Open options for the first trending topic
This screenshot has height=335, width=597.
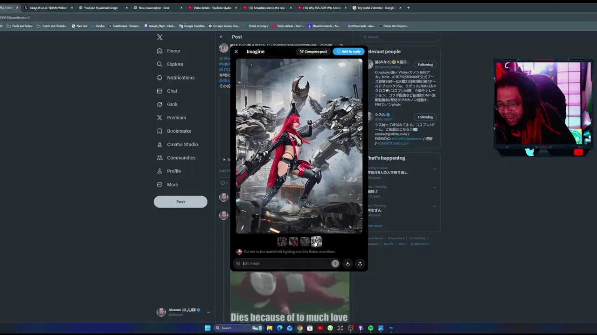(434, 168)
